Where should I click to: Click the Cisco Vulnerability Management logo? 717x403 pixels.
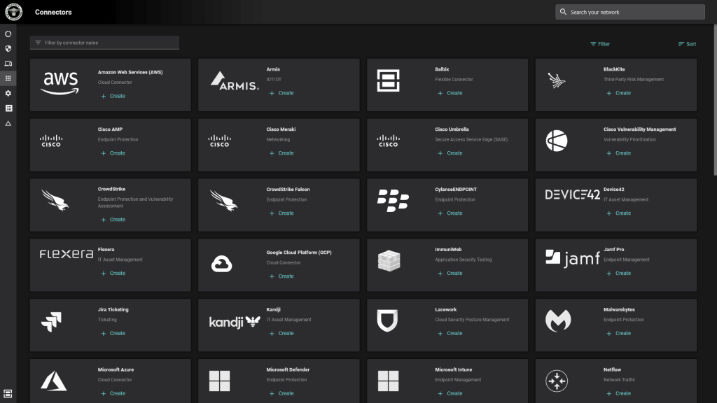point(557,141)
